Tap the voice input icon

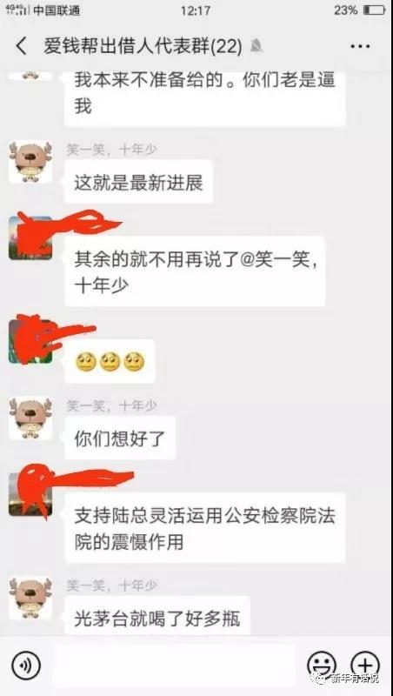[26, 666]
